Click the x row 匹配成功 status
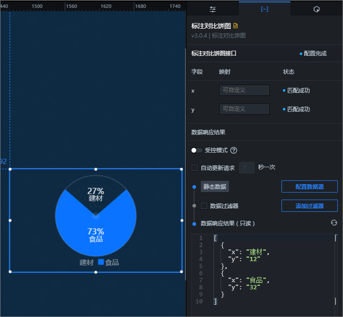343x317 pixels. (298, 91)
